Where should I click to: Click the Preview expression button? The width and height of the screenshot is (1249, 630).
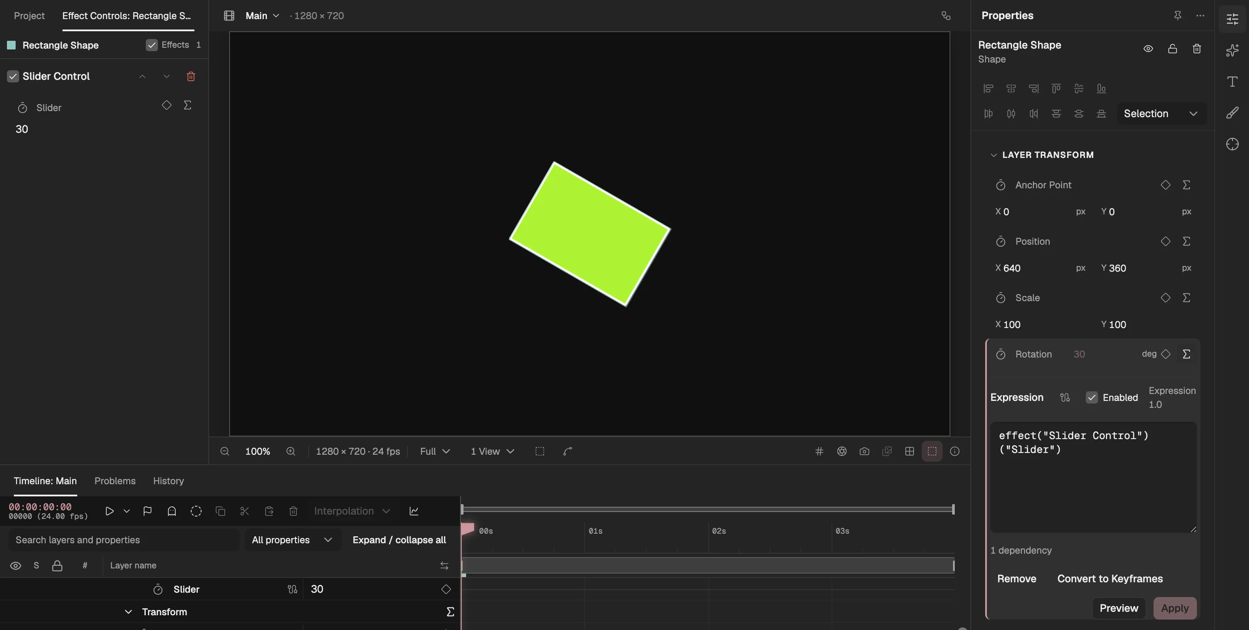coord(1118,608)
